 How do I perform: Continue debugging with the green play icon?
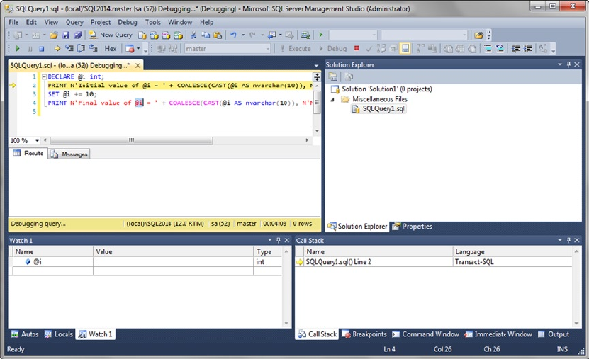[x=18, y=49]
